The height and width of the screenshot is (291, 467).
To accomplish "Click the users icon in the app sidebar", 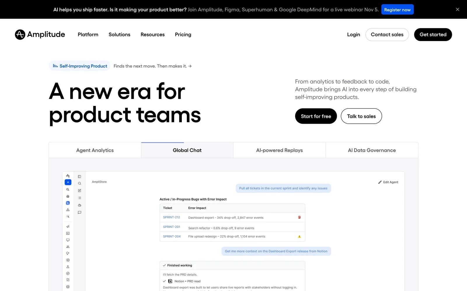I will [68, 247].
